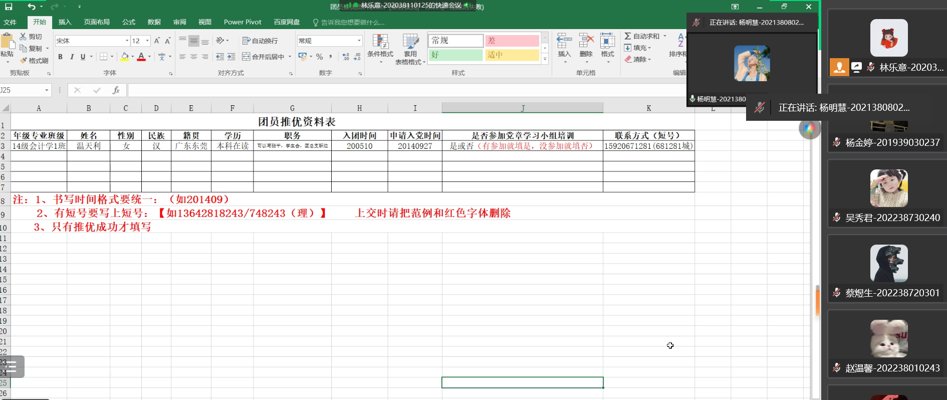Screen dimensions: 947x400
Task: Switch to the 页面布局 tab
Action: [x=97, y=22]
